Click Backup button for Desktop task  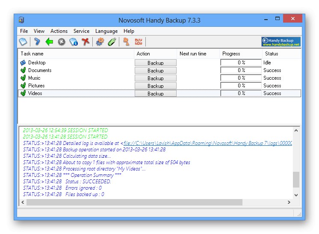(155, 63)
